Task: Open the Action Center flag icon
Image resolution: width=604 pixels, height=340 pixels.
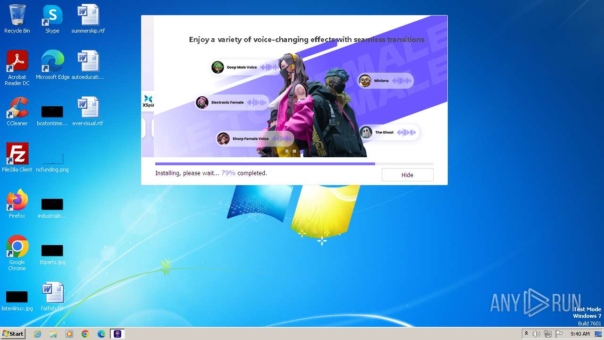Action: pyautogui.click(x=559, y=334)
